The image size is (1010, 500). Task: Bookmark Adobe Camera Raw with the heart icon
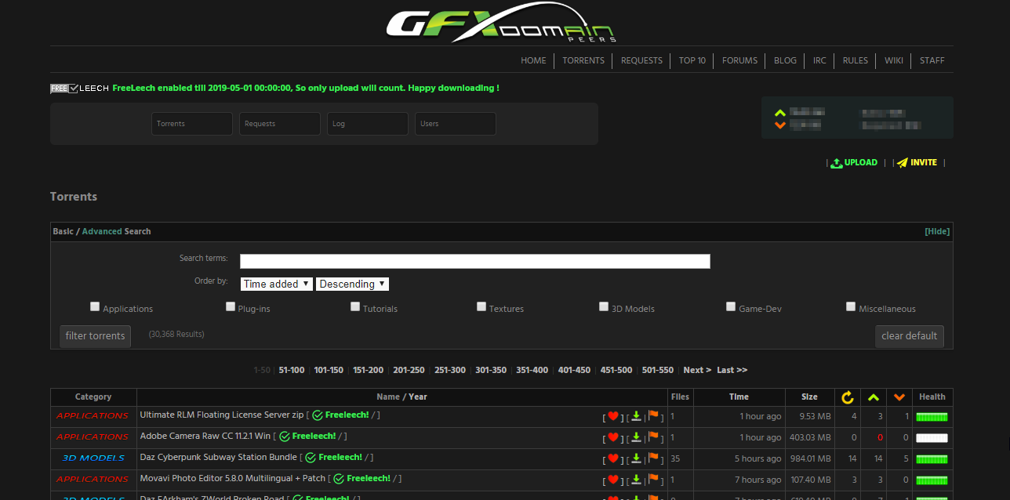point(613,437)
